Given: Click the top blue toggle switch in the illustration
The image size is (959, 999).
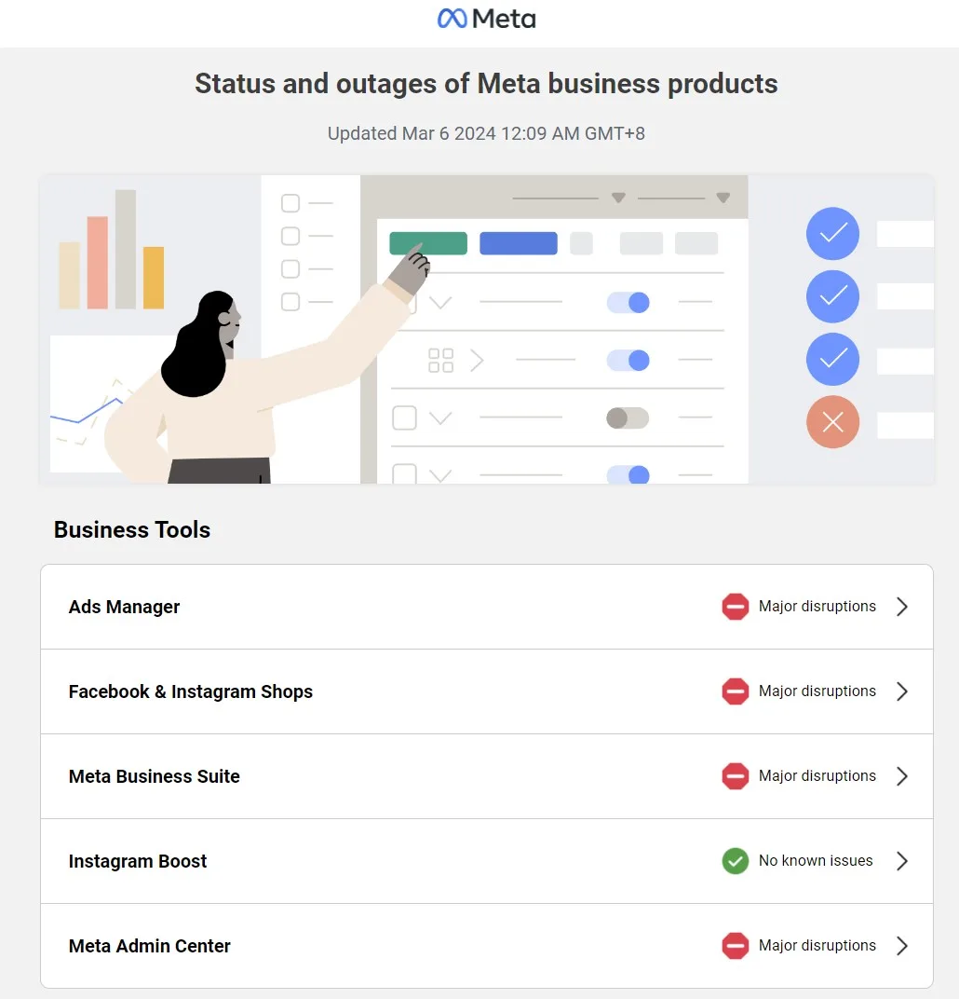Looking at the screenshot, I should point(628,302).
